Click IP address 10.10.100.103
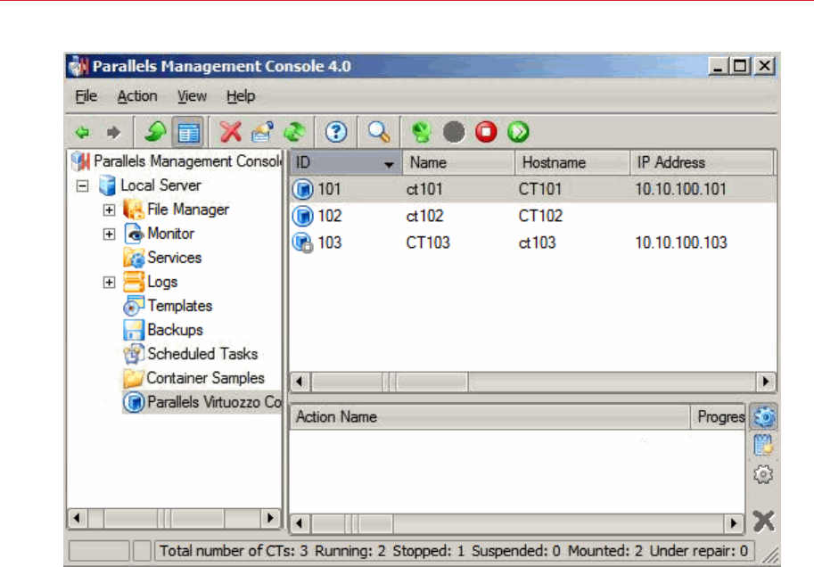Screen dimensions: 814x567 pos(680,242)
